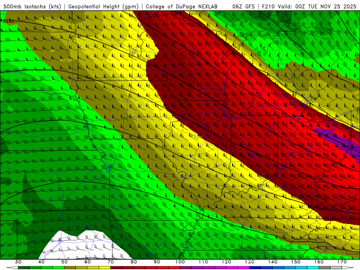Click the 50 value on the legend

(x=64, y=262)
